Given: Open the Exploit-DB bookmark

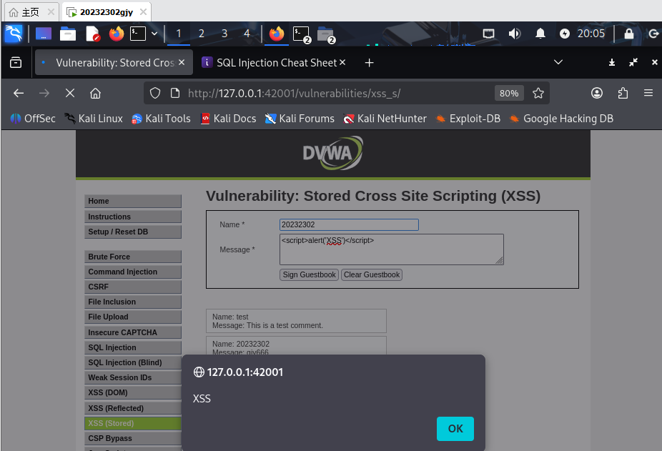Looking at the screenshot, I should (468, 119).
